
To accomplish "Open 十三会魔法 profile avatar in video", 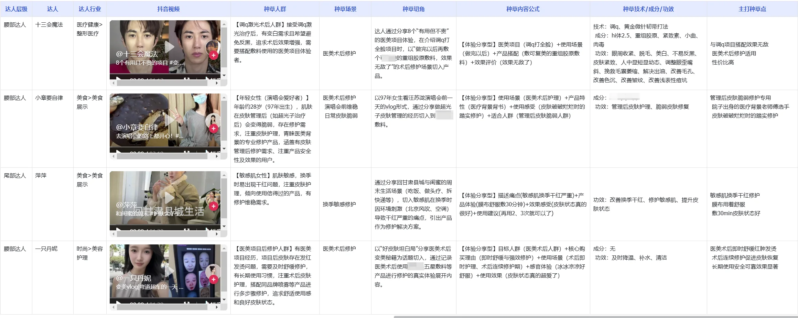I will pos(213,47).
